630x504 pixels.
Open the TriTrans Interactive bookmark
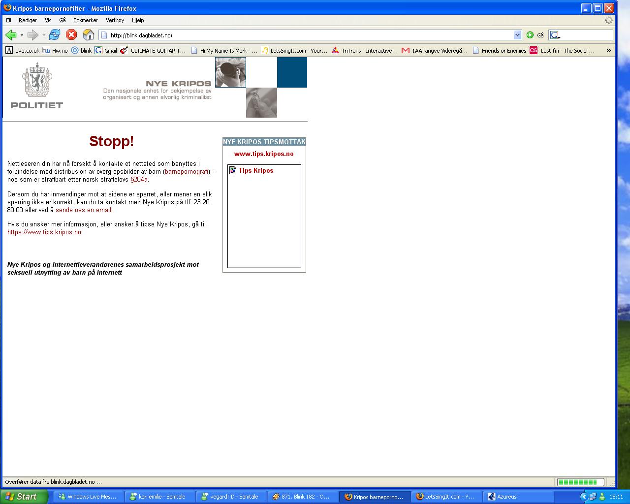click(365, 50)
